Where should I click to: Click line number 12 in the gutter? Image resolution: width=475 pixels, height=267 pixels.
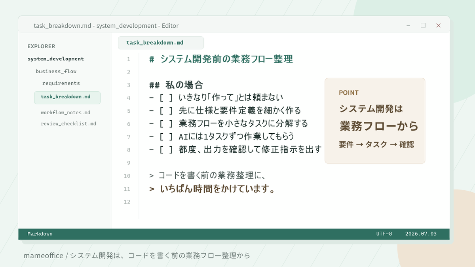[x=127, y=202]
